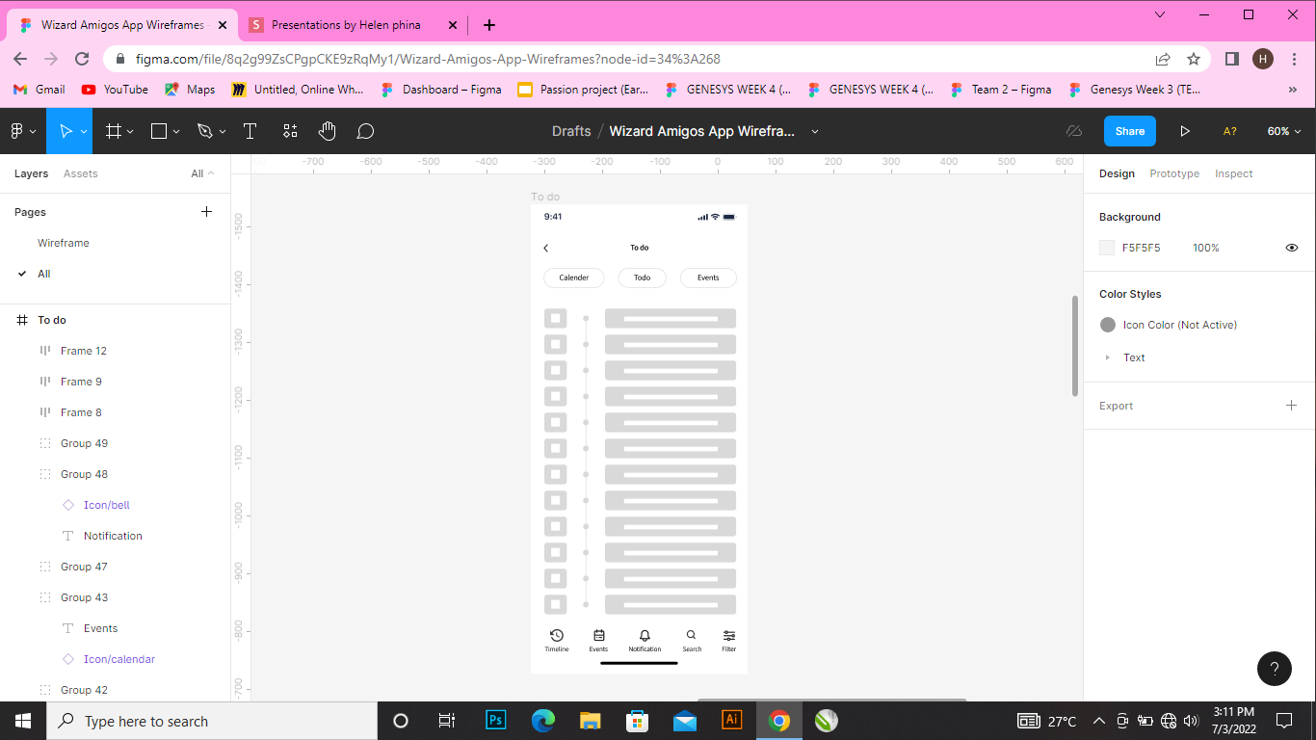Expand the Text color styles group
1316x740 pixels.
[x=1107, y=357]
